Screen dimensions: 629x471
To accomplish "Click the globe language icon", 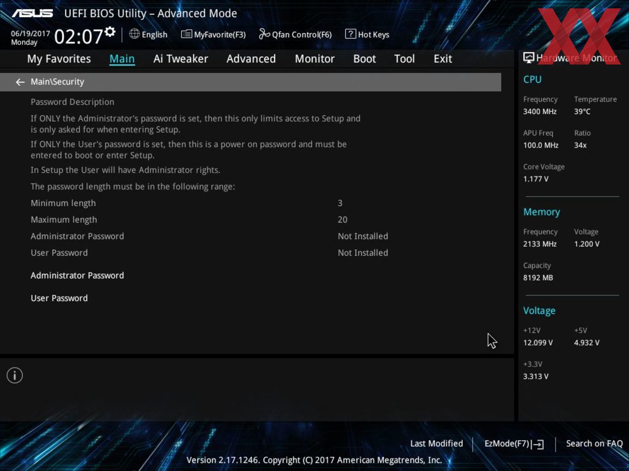I will click(x=134, y=34).
